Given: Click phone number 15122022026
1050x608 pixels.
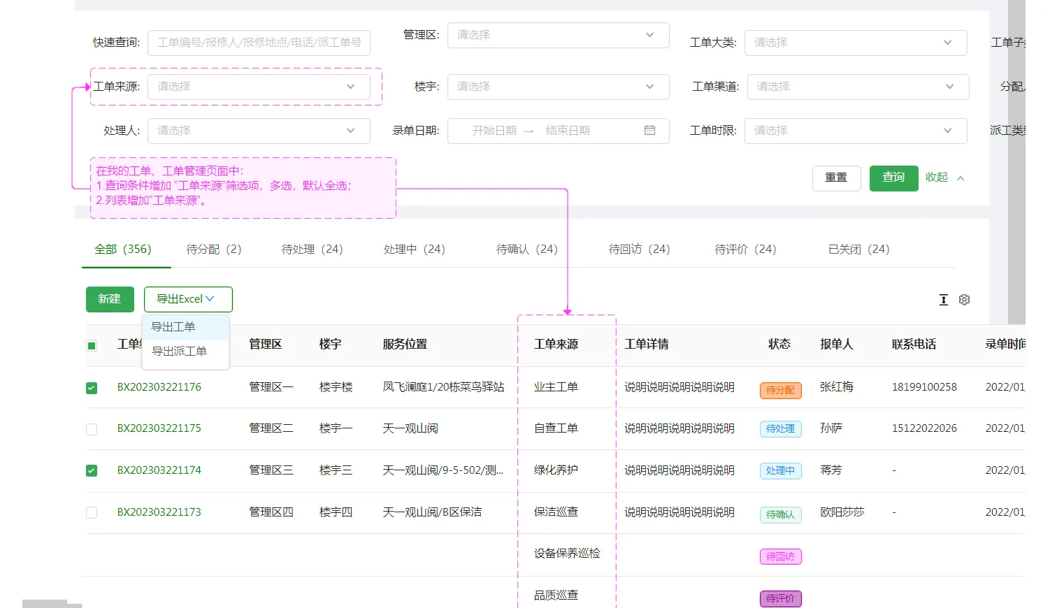Looking at the screenshot, I should point(924,428).
